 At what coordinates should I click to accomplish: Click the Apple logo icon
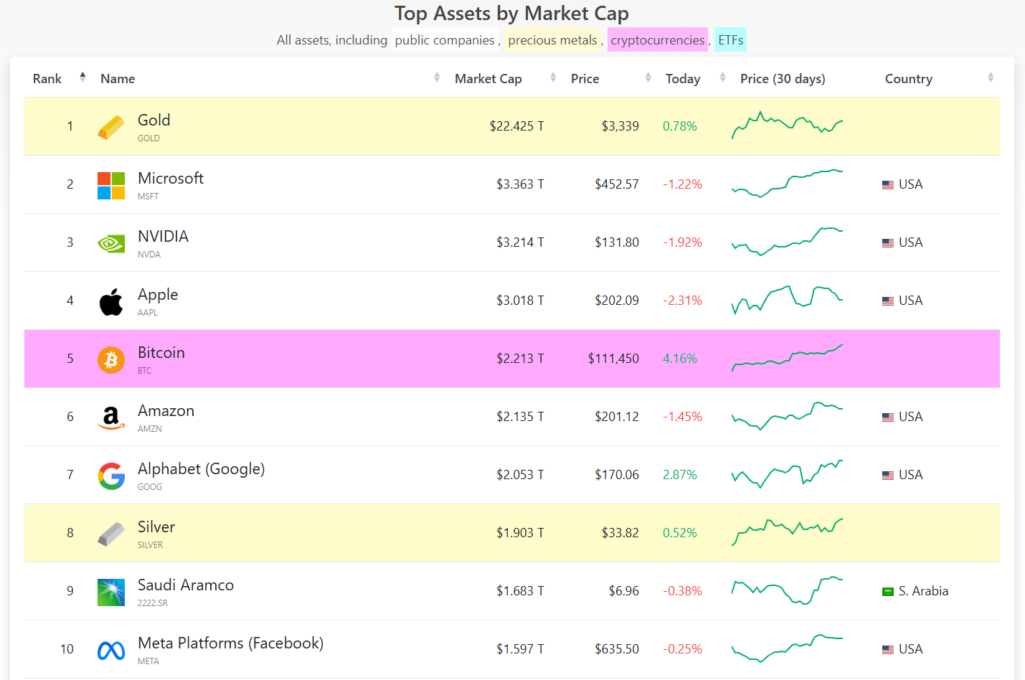click(x=111, y=302)
